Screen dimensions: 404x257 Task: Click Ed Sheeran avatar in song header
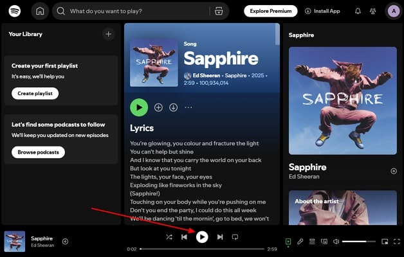[187, 76]
